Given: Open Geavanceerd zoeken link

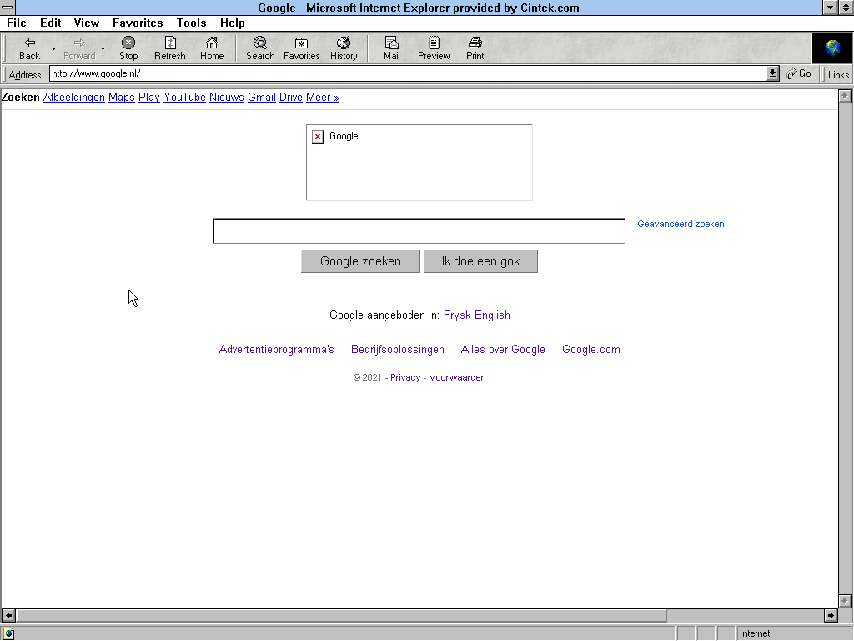Looking at the screenshot, I should pyautogui.click(x=681, y=224).
